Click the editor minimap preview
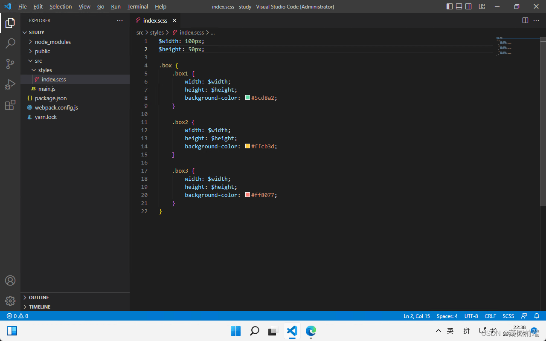546x341 pixels. (x=518, y=46)
